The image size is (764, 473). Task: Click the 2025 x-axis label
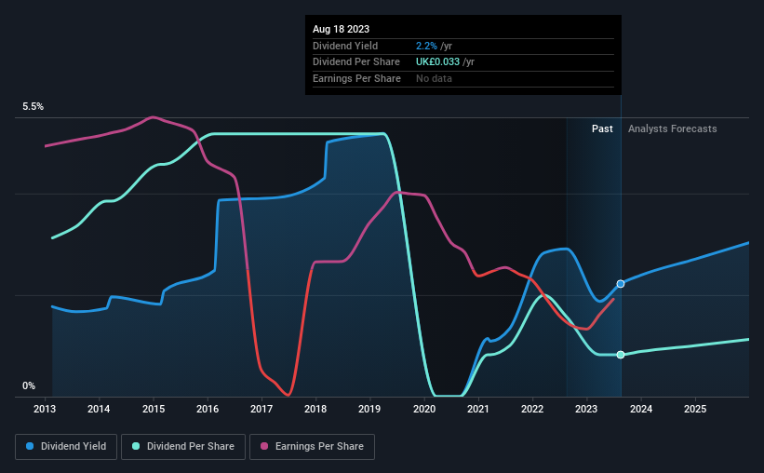click(x=695, y=409)
